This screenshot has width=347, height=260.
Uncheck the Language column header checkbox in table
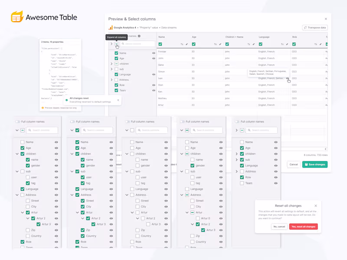pos(261,44)
